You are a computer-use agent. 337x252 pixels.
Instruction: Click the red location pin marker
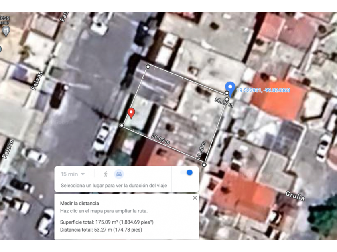(x=131, y=113)
